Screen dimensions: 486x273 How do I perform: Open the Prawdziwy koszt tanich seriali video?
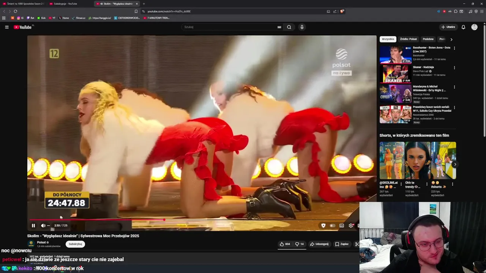pos(395,114)
